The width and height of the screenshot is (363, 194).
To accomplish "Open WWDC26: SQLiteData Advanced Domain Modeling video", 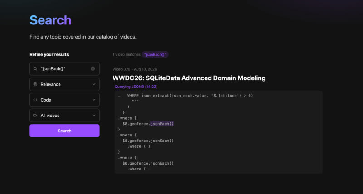I will [189, 78].
